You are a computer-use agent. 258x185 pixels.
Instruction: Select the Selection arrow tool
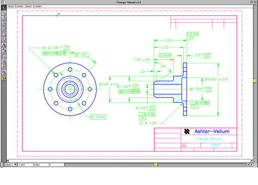3,8
